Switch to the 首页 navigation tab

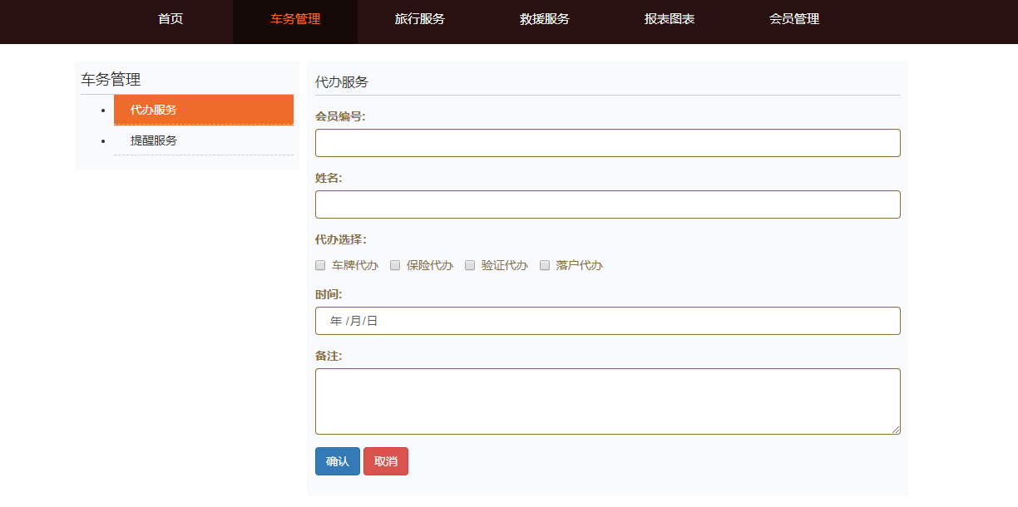pyautogui.click(x=170, y=21)
